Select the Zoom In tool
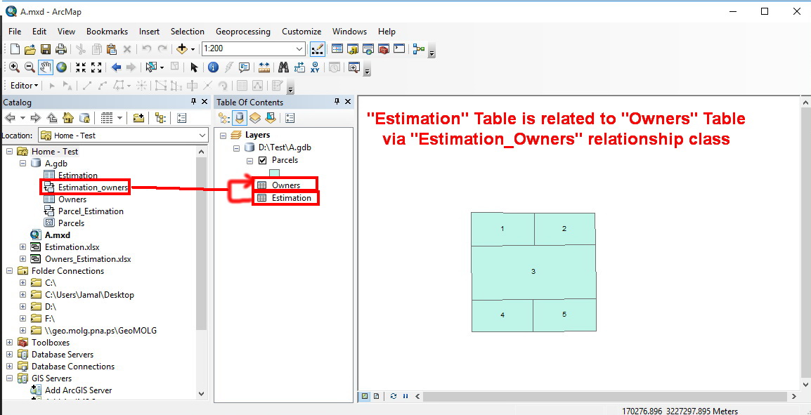The width and height of the screenshot is (811, 415). (14, 67)
